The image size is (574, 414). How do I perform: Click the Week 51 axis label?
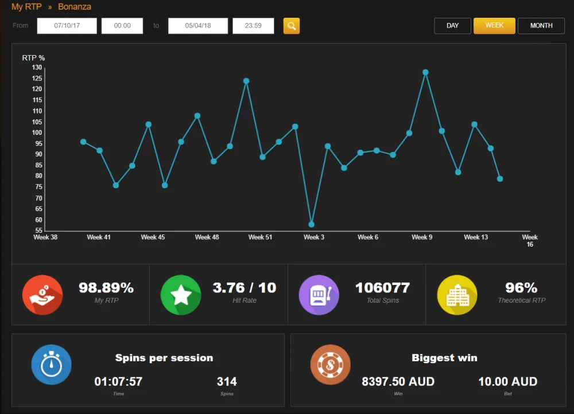click(260, 237)
